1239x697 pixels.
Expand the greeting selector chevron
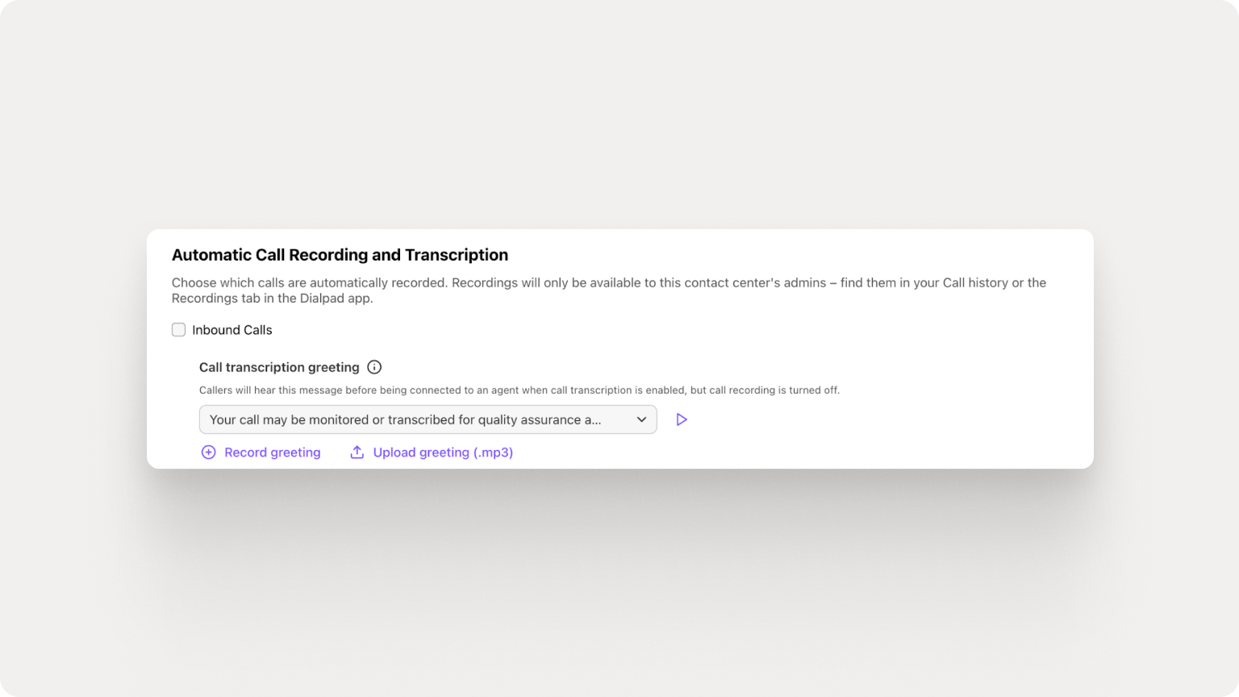click(641, 419)
